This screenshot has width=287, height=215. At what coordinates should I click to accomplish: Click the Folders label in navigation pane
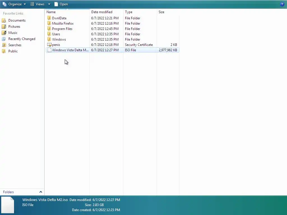click(x=8, y=192)
